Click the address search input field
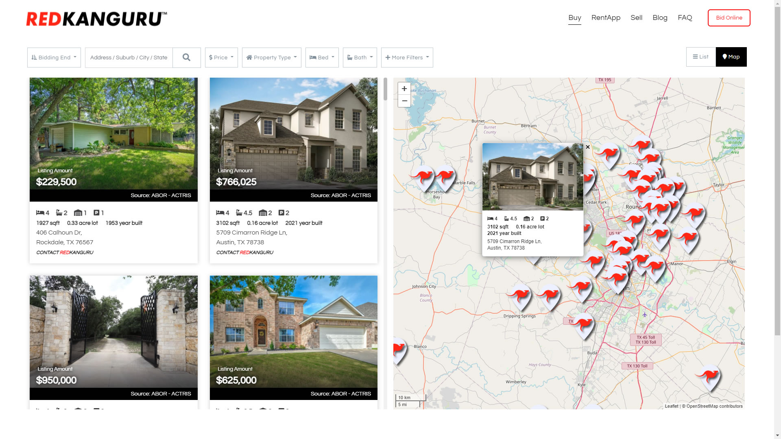 [x=129, y=57]
